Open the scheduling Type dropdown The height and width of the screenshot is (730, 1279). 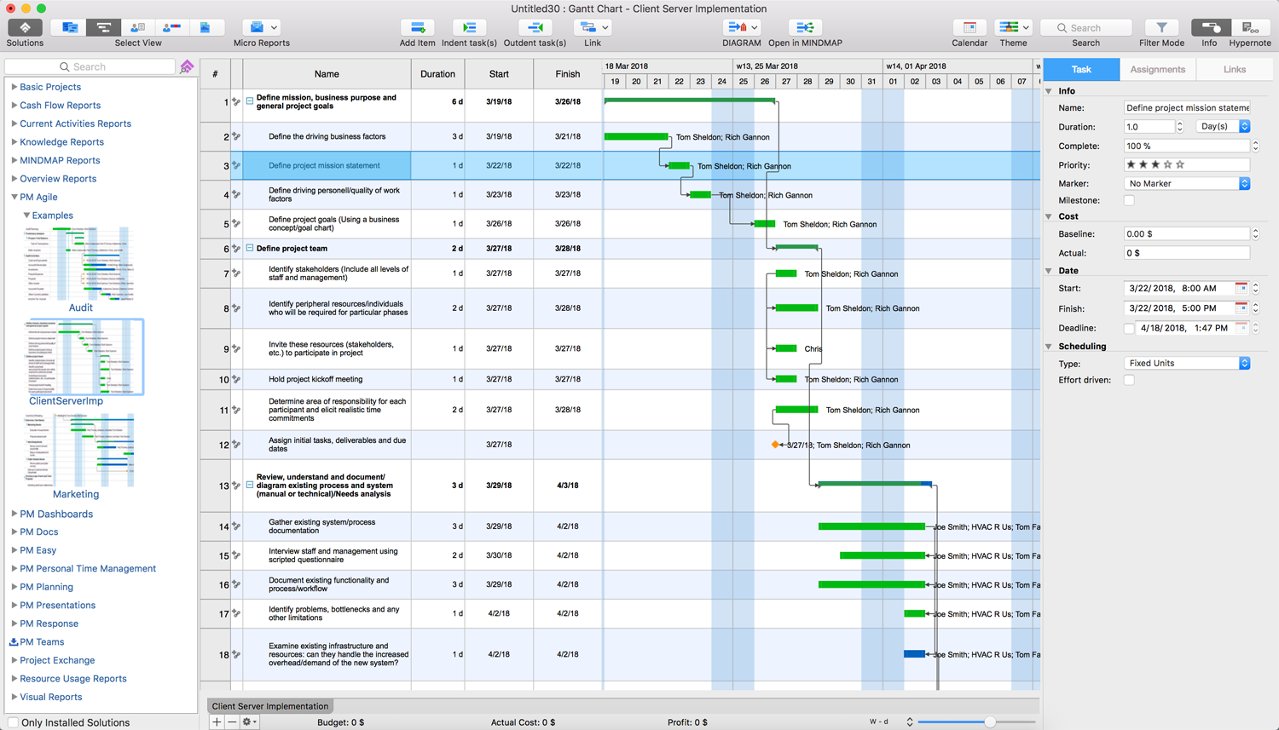[1187, 364]
